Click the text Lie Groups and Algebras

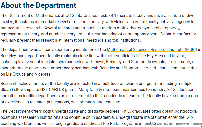[x=29, y=74]
